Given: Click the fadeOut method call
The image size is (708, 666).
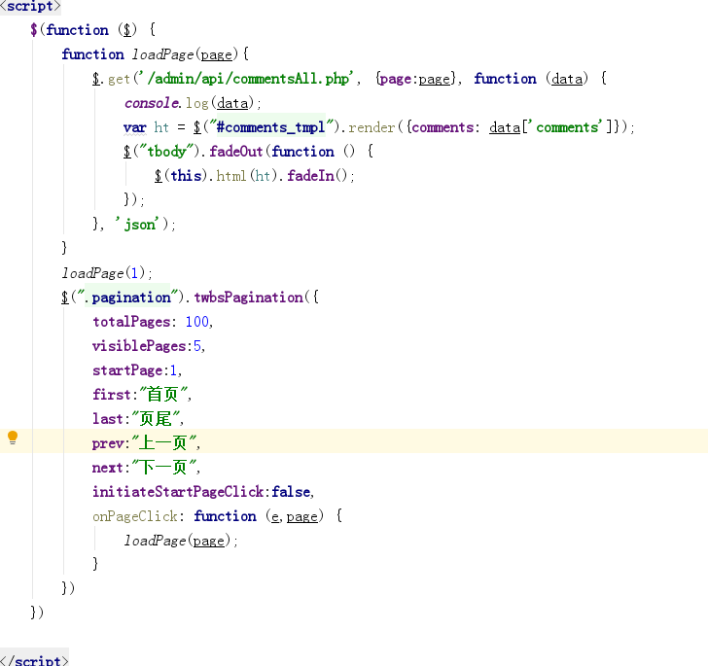Looking at the screenshot, I should coord(236,152).
